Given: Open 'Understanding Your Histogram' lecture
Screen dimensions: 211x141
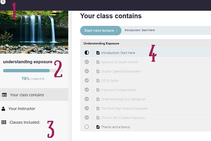Looking at the screenshot, I should pos(123,99).
